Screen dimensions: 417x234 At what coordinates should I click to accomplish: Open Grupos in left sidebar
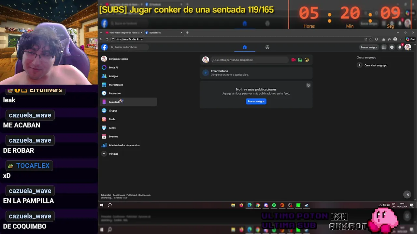click(x=129, y=110)
